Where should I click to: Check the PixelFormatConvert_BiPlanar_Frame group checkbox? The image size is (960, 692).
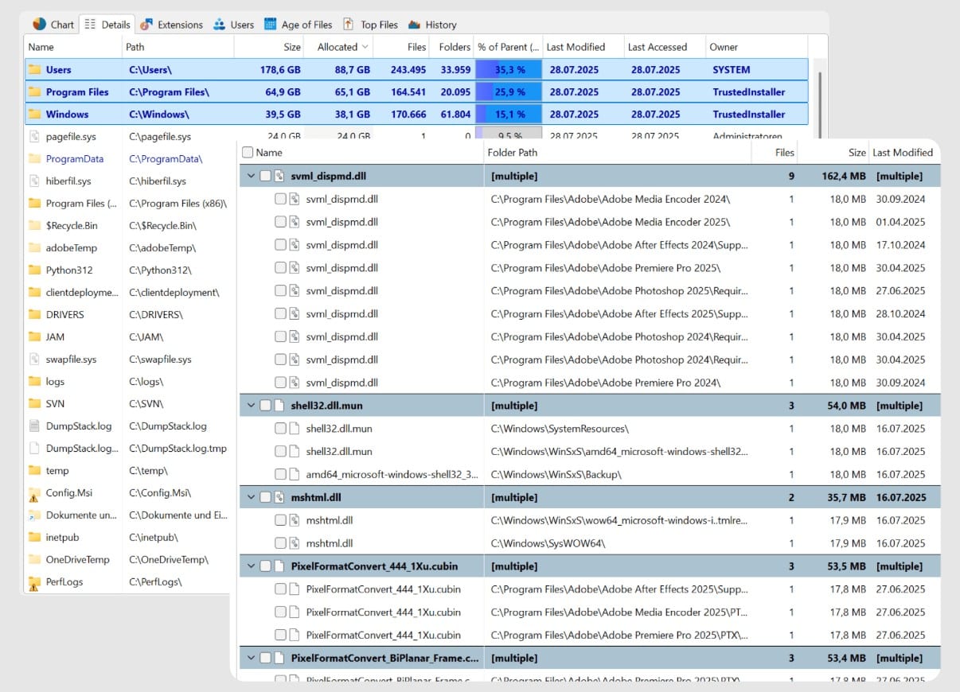point(265,658)
